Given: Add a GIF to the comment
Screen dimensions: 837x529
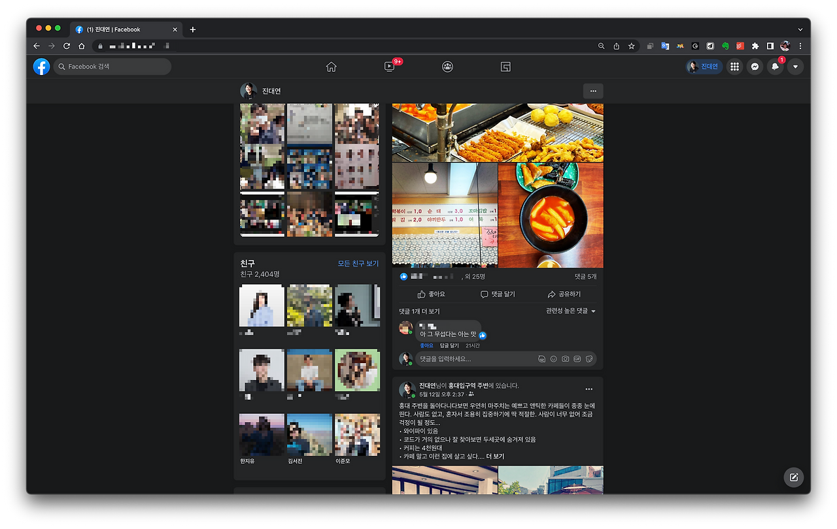Looking at the screenshot, I should tap(577, 359).
